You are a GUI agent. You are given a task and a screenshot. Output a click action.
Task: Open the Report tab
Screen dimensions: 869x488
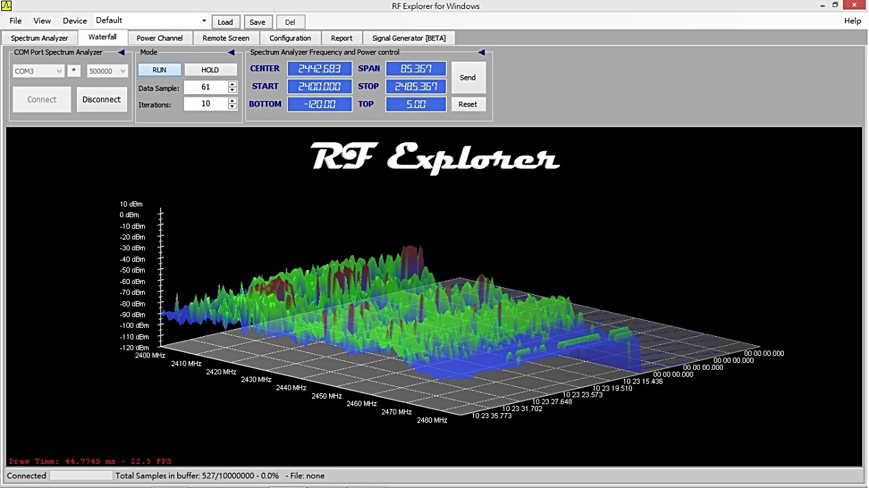click(x=341, y=38)
